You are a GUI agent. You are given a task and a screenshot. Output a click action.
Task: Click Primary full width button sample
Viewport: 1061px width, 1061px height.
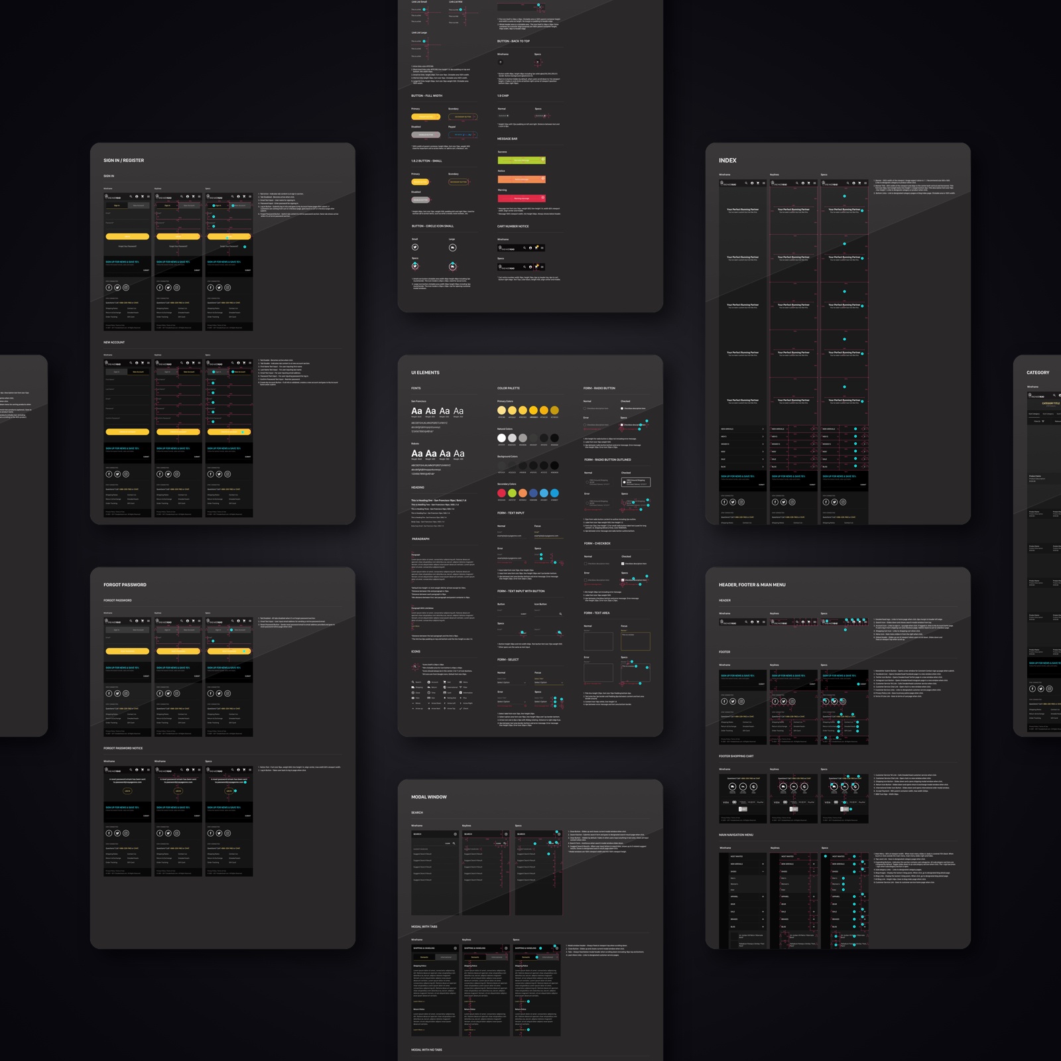coord(426,117)
